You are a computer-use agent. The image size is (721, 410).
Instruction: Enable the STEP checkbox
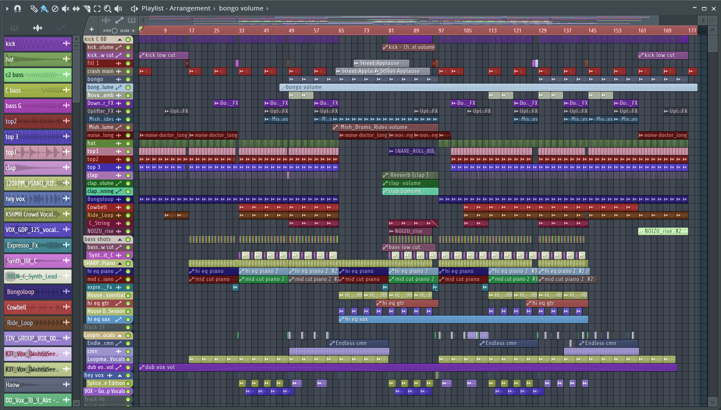coord(114,31)
